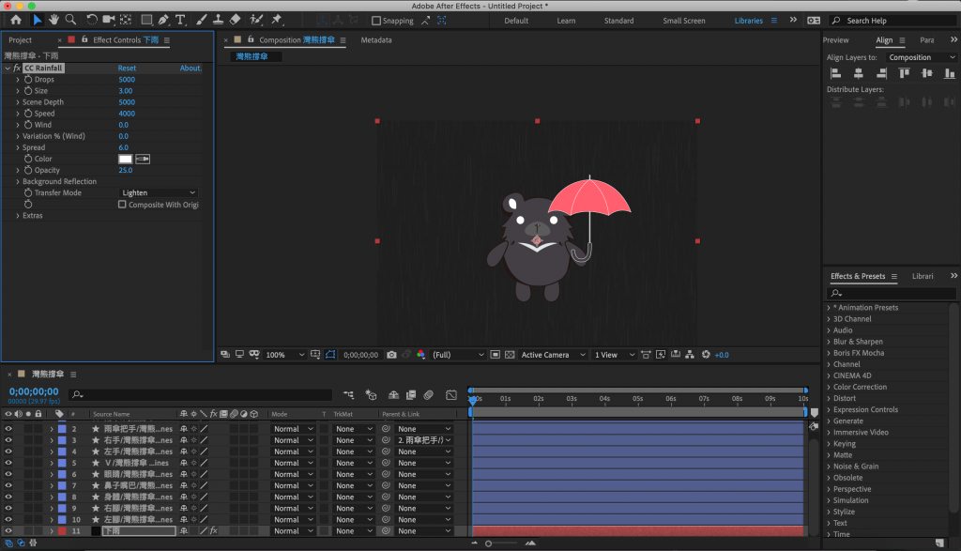Viewport: 961px width, 551px height.
Task: Align layers to horizontal center
Action: point(858,73)
